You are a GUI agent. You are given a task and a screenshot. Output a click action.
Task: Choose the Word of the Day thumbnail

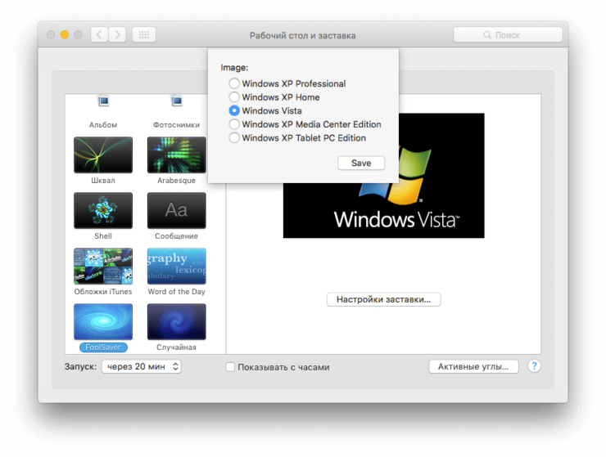[177, 266]
